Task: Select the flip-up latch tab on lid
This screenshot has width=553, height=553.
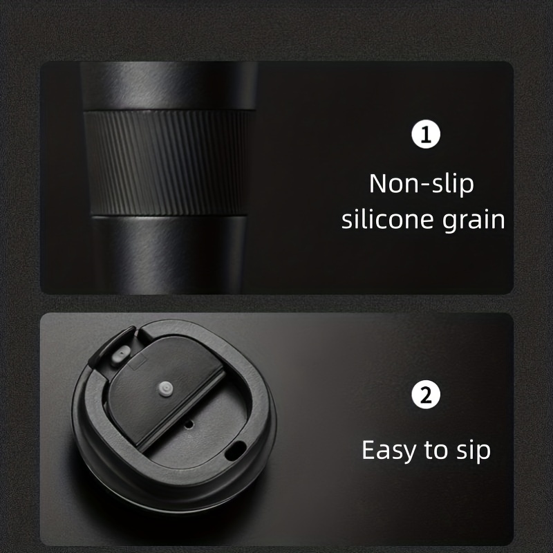Action: point(111,346)
